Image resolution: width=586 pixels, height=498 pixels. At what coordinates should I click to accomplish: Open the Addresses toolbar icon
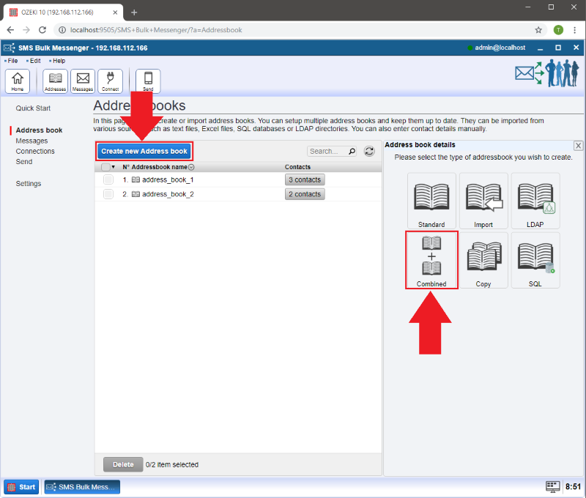[56, 81]
